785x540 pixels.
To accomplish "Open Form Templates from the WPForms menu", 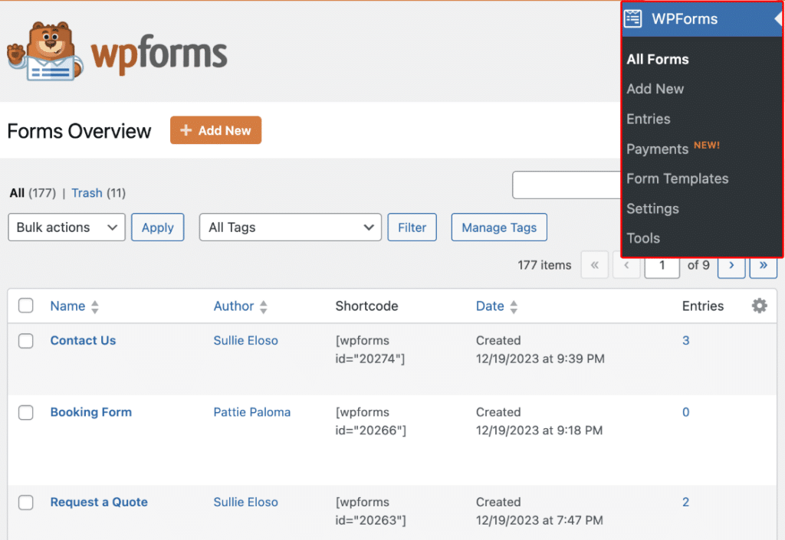I will pyautogui.click(x=677, y=178).
